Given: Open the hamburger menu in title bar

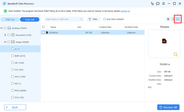Looking at the screenshot, I should click(163, 4).
